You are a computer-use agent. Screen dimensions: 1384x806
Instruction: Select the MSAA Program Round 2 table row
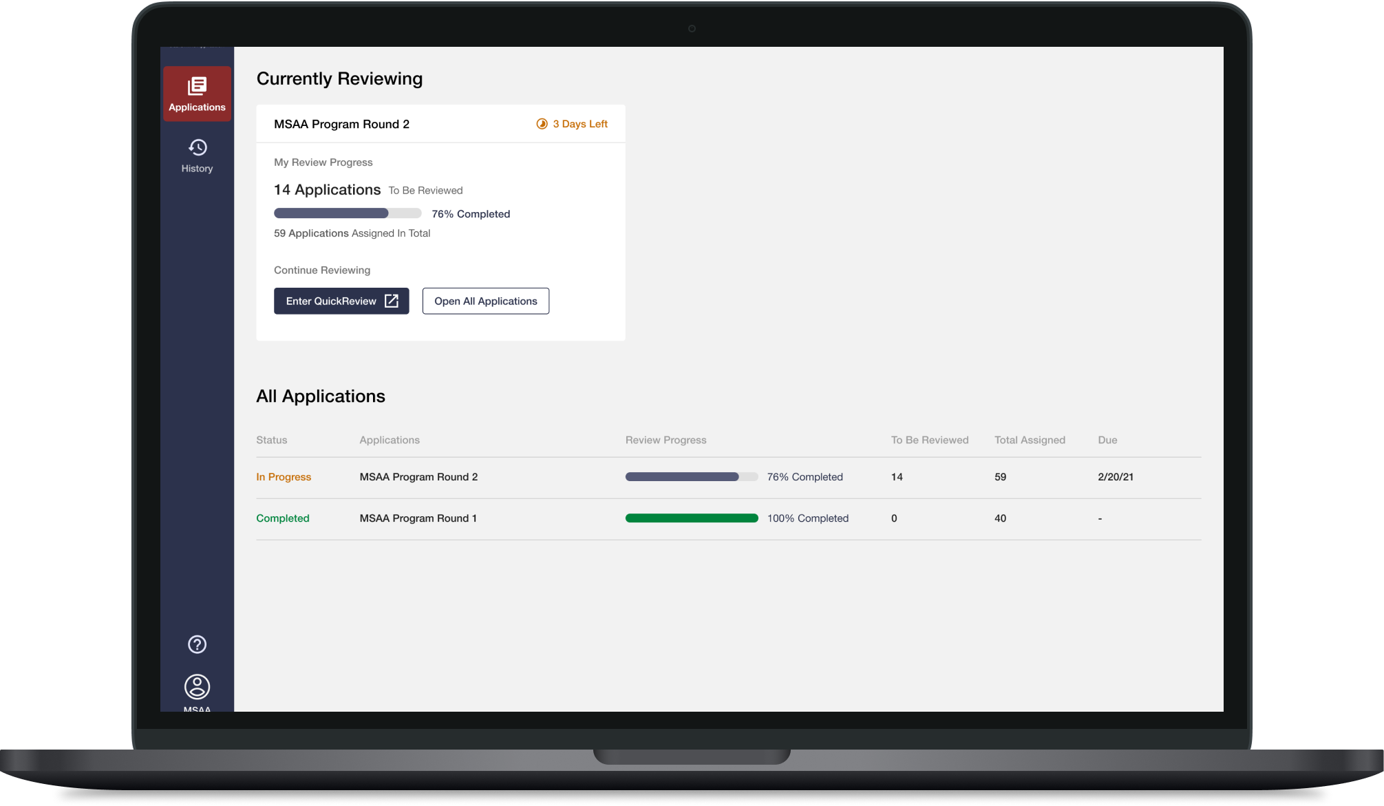[418, 477]
